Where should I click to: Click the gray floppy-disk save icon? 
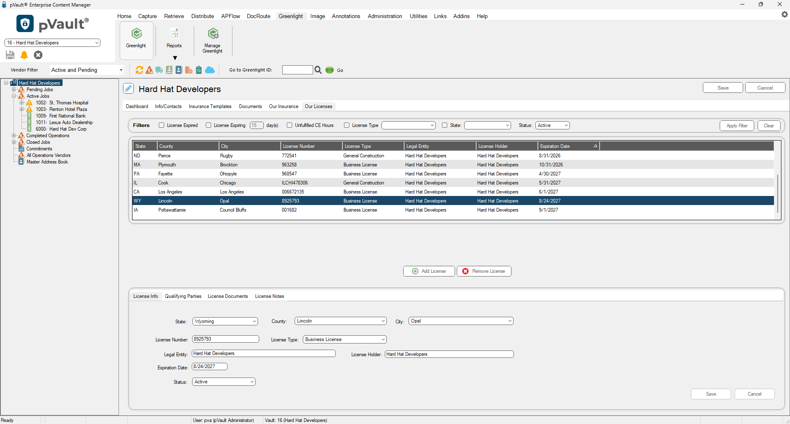[x=10, y=55]
